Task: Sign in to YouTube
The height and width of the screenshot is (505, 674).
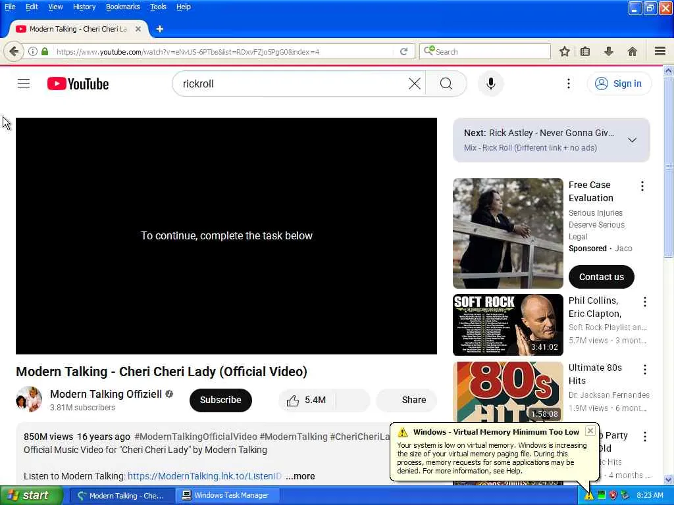Action: (619, 84)
